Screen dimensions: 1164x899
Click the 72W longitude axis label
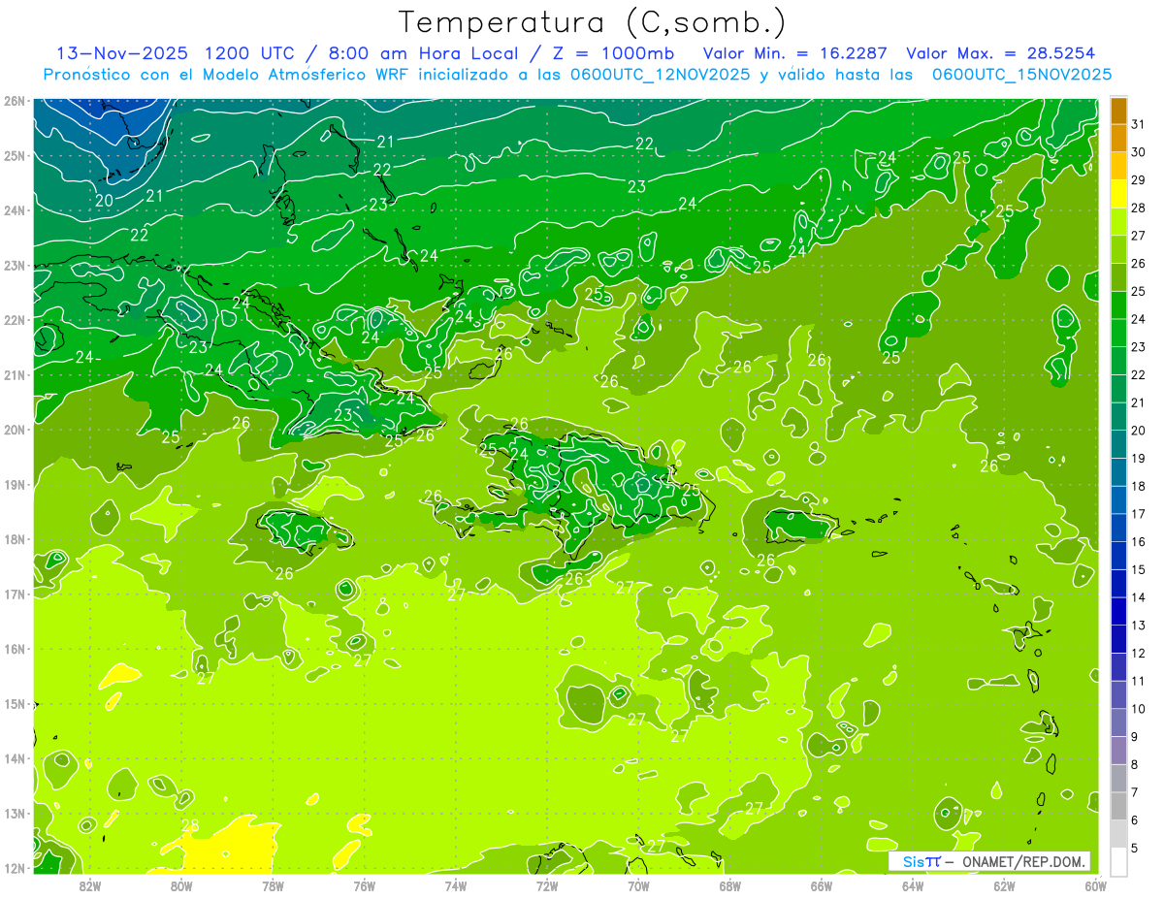tap(547, 885)
